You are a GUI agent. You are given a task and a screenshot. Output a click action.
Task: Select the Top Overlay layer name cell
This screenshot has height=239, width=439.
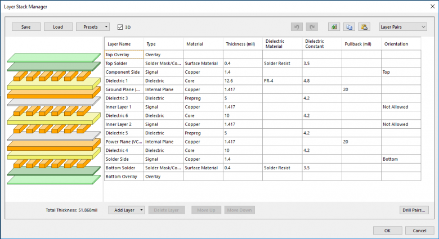(124, 55)
